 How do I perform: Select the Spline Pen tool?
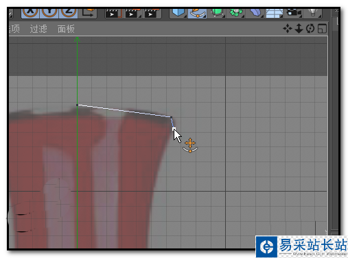pos(197,13)
